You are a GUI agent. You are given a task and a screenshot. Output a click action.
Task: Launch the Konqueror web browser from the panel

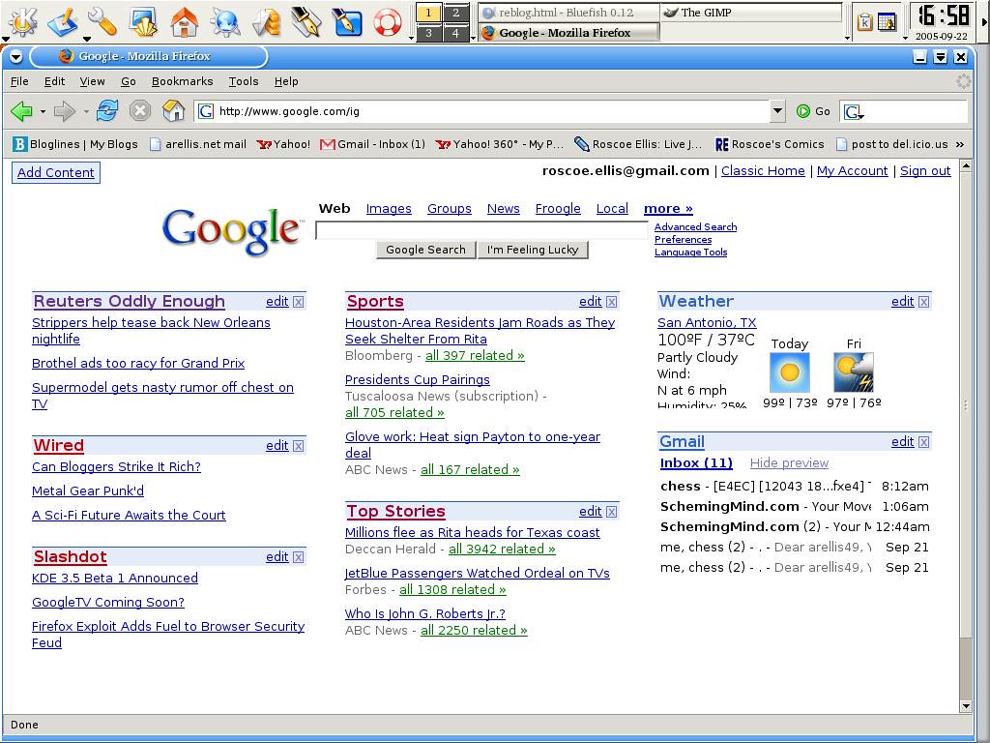click(x=223, y=21)
